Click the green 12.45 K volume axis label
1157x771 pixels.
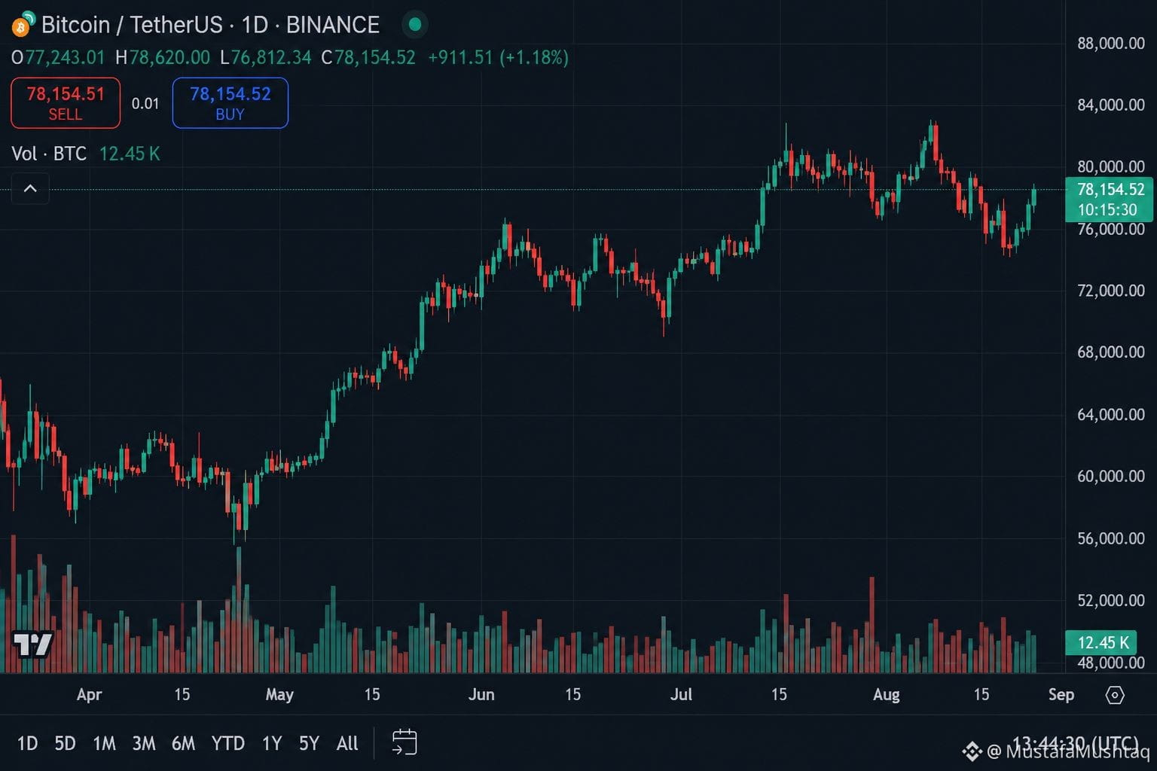coord(1103,642)
